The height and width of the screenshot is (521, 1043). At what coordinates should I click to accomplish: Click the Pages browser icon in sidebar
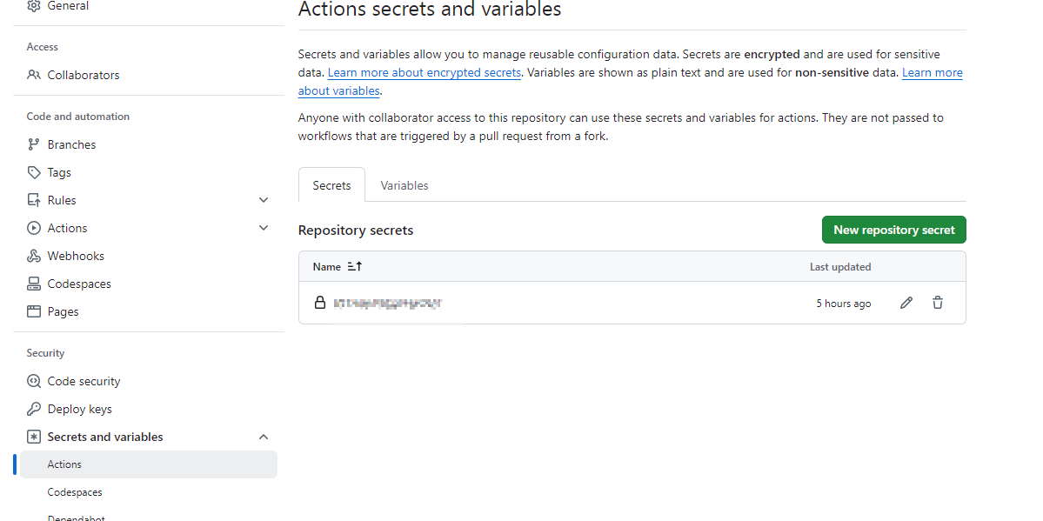tap(34, 311)
